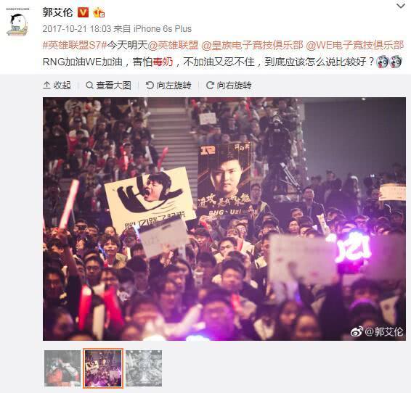Viewport: 411px width, 393px height.
Task: Click the membership crown badge icon
Action: point(99,12)
